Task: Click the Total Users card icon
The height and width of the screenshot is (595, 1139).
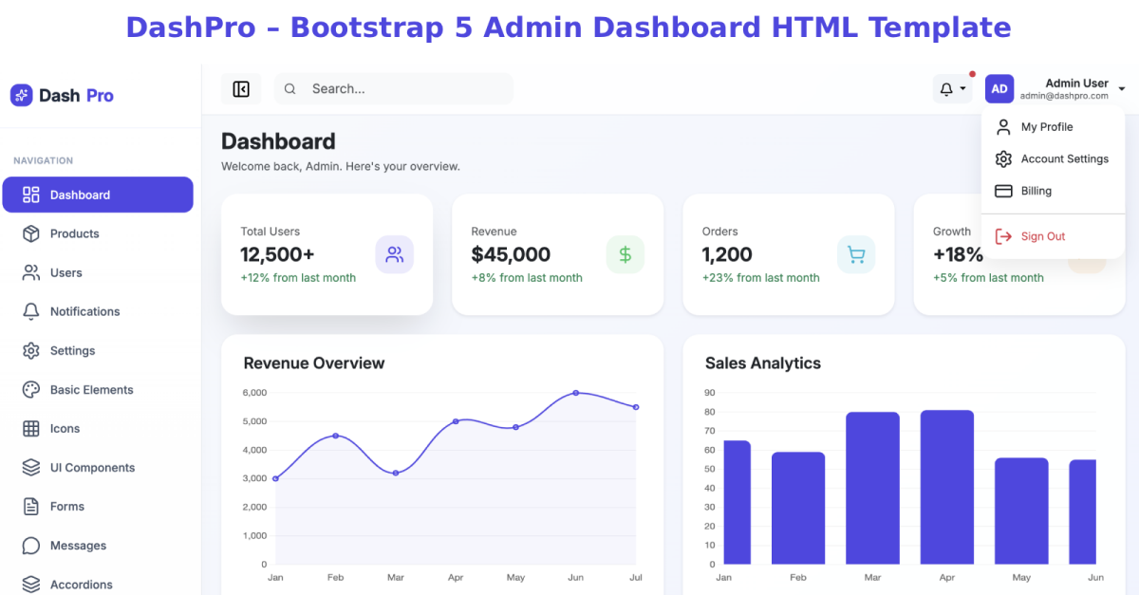Action: point(395,254)
